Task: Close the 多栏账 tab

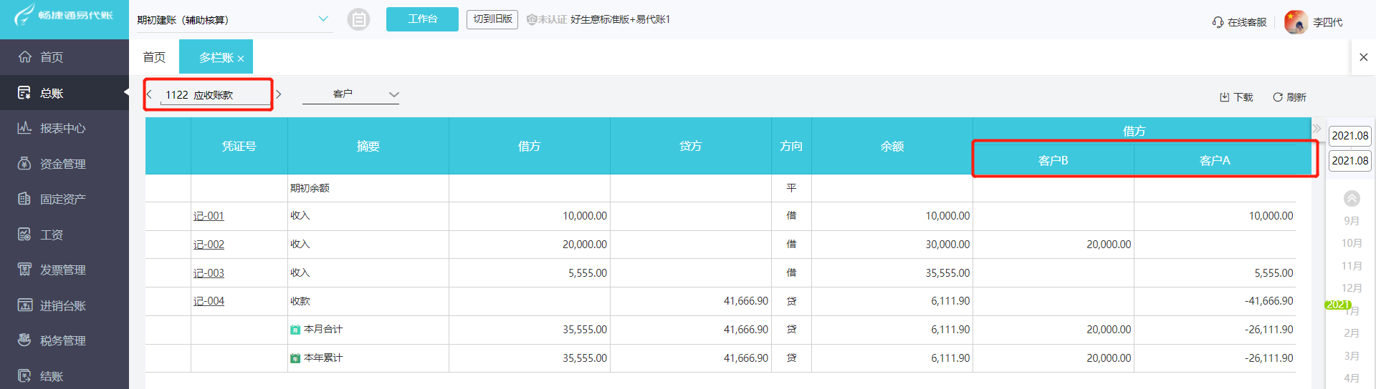Action: (x=241, y=59)
